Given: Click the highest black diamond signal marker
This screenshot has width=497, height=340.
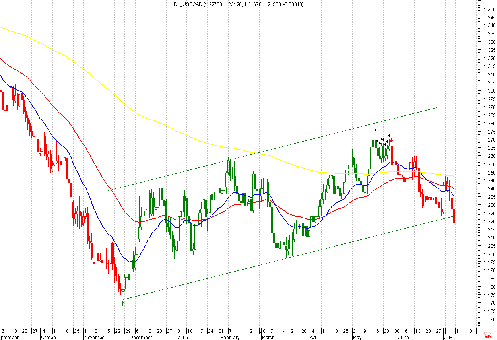Looking at the screenshot, I should (376, 130).
